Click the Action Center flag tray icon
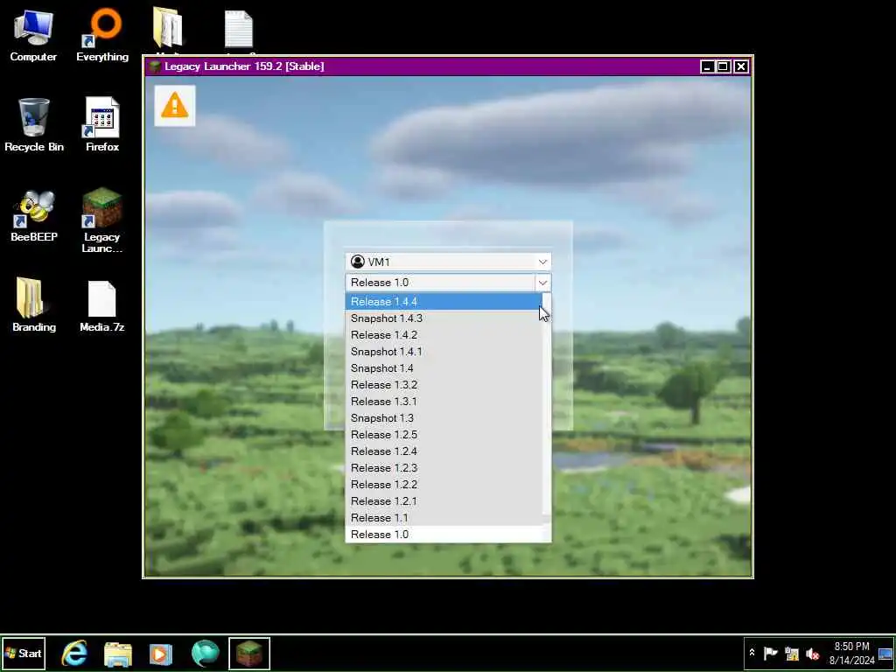896x672 pixels. [x=771, y=653]
